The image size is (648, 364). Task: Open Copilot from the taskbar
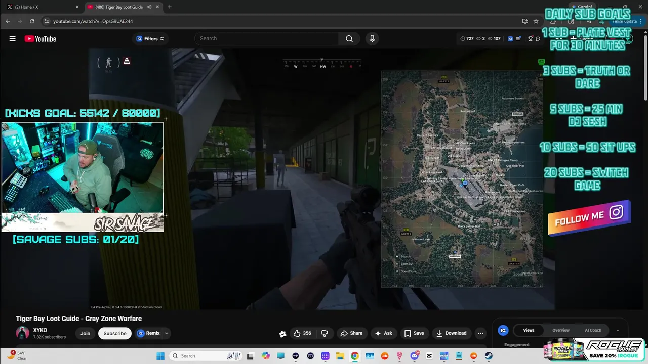click(x=266, y=356)
